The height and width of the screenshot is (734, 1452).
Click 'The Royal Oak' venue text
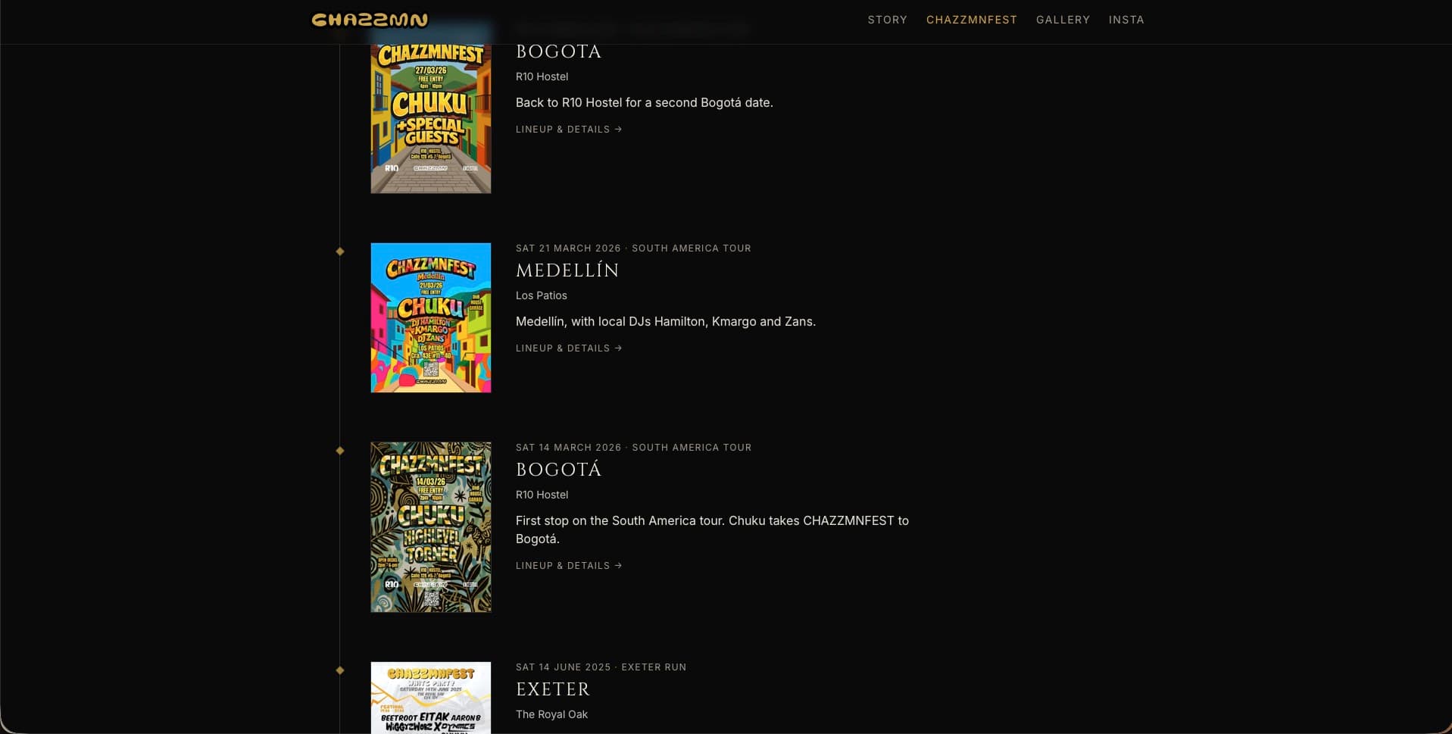(551, 714)
